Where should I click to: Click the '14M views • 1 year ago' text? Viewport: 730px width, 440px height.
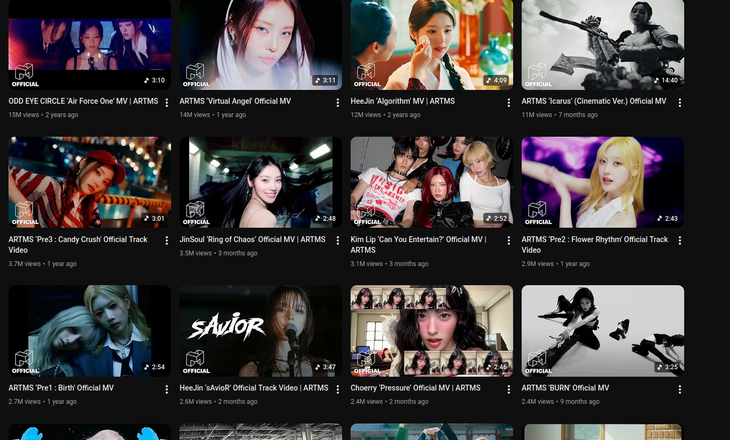click(213, 115)
